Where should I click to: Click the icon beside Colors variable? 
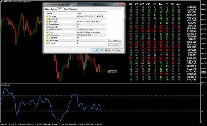(x=47, y=32)
